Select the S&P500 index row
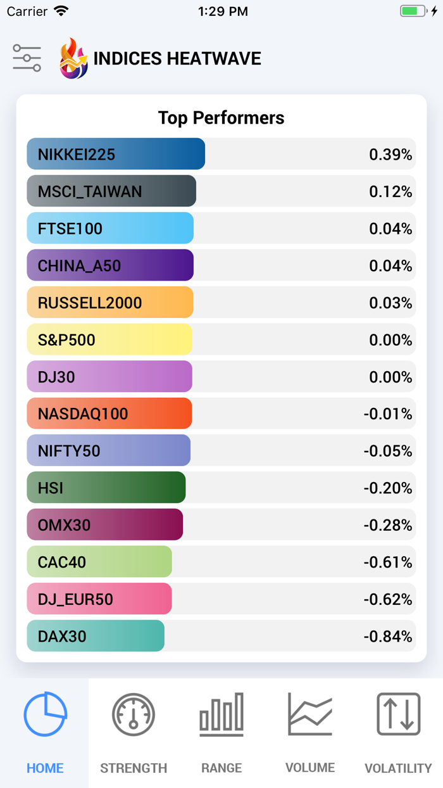The image size is (443, 788). pos(109,340)
